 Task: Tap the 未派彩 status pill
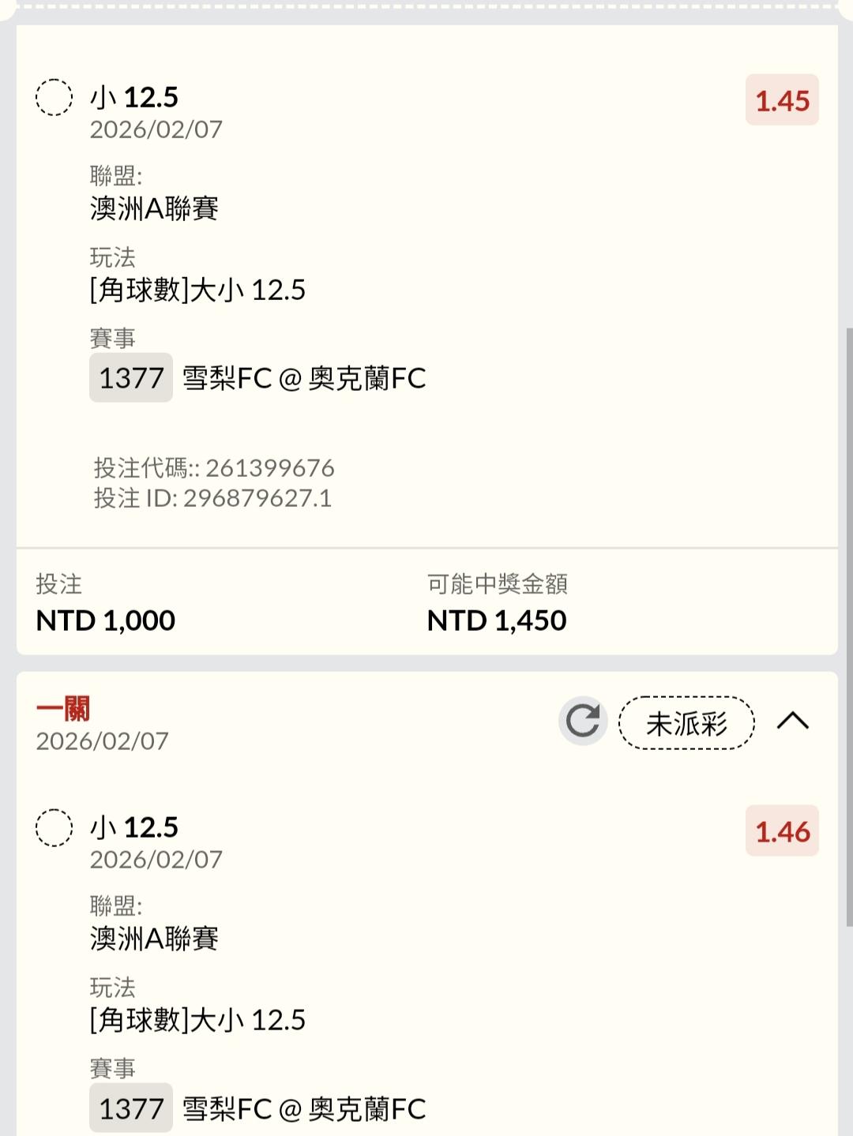click(x=686, y=722)
